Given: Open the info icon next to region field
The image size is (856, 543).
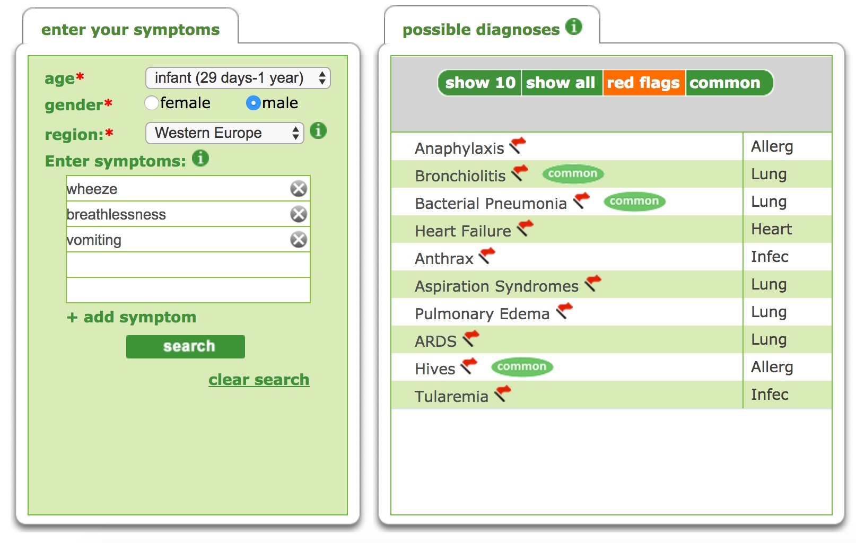Looking at the screenshot, I should tap(319, 131).
